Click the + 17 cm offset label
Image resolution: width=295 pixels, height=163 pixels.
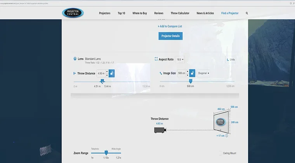point(220,136)
